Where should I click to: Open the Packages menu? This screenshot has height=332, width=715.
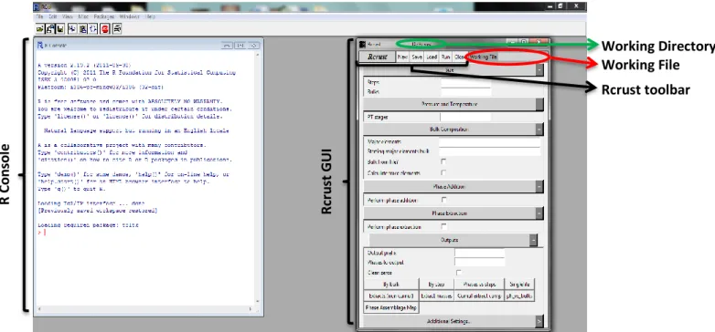[x=104, y=16]
